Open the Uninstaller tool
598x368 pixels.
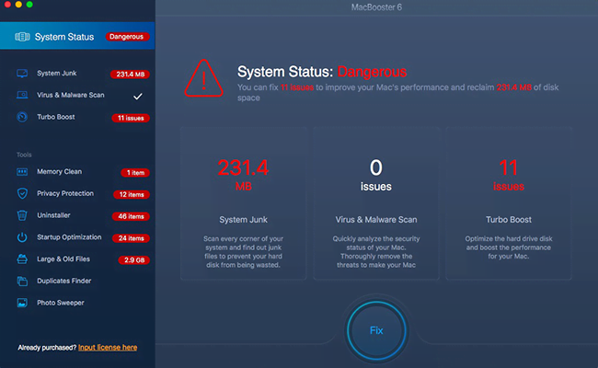pyautogui.click(x=77, y=215)
